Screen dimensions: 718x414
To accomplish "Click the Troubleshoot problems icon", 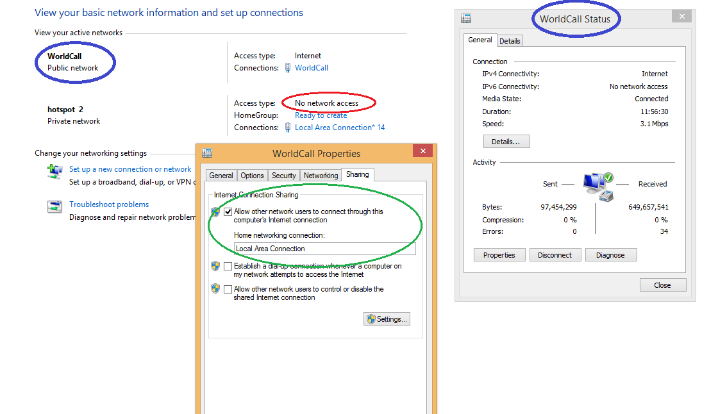I will [x=54, y=206].
